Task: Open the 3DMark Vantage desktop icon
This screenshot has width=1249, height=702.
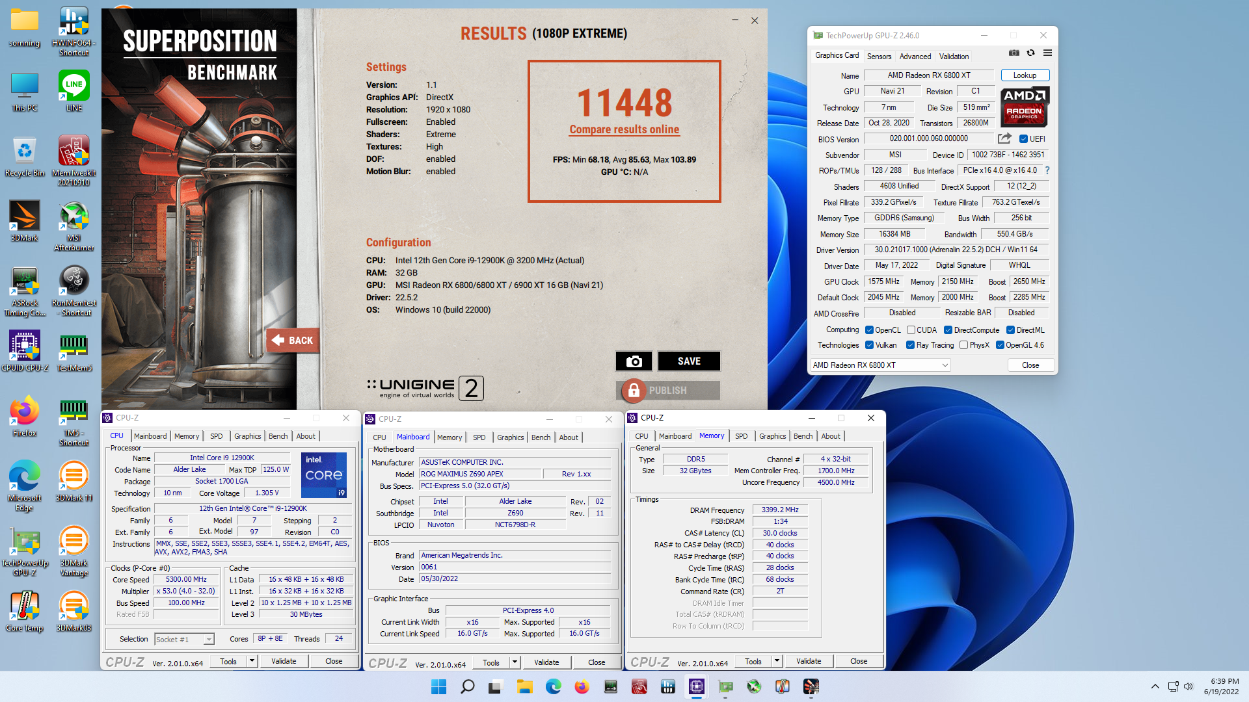Action: (x=74, y=551)
